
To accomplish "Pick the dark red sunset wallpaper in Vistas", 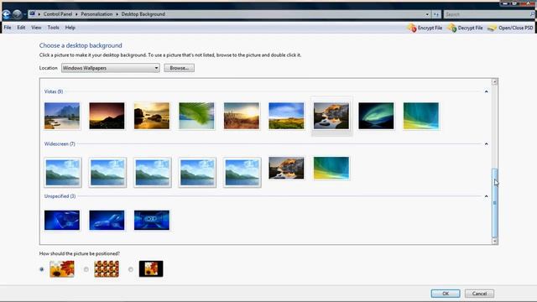I will click(x=107, y=116).
